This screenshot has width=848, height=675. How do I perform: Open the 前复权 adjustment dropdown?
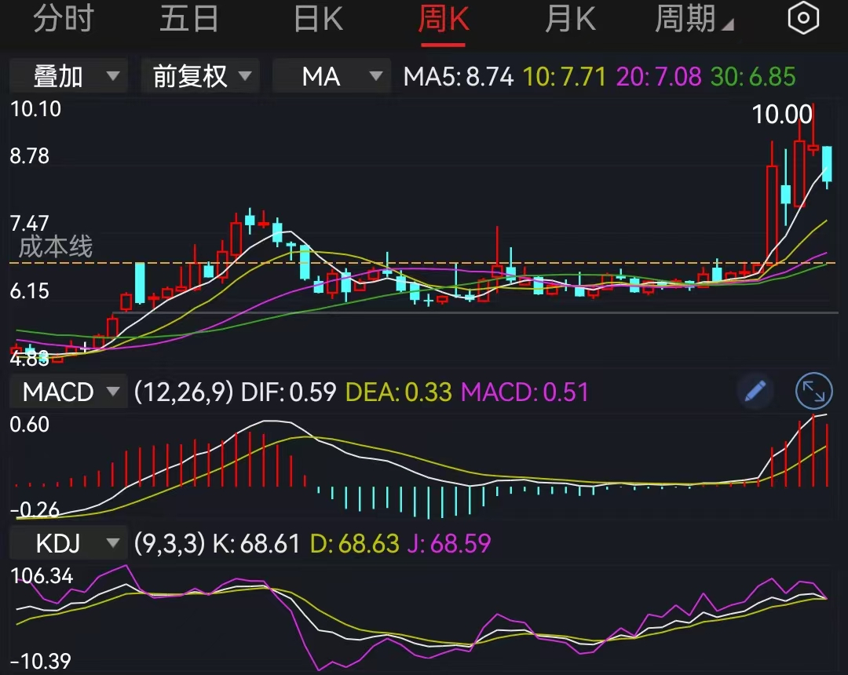[200, 77]
